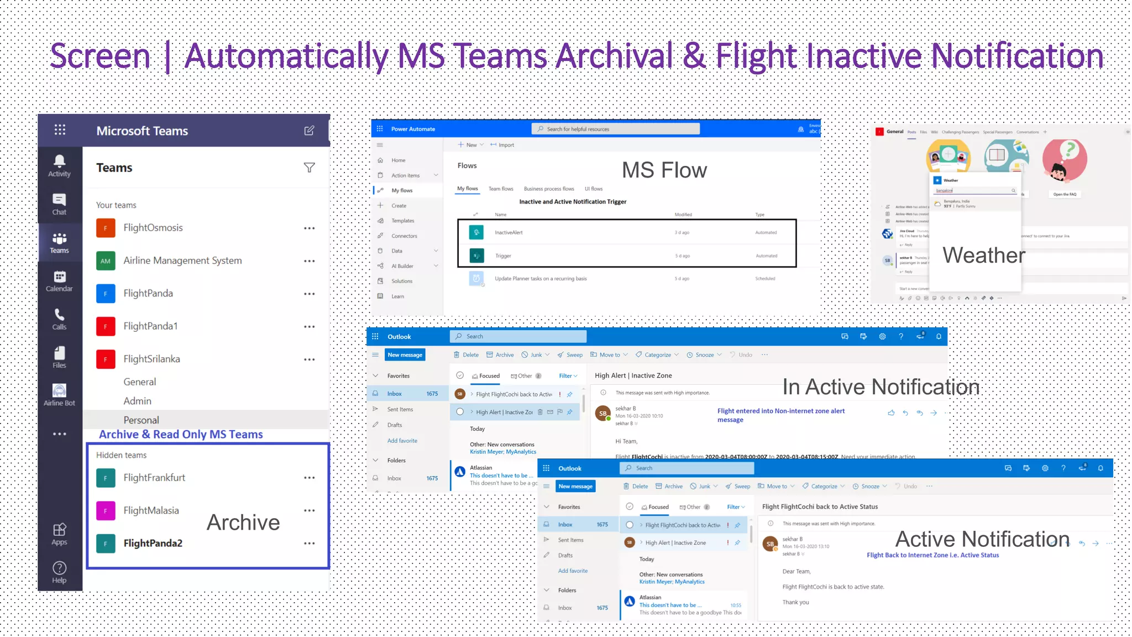
Task: Toggle pin on High Alert row in front Outlook
Action: coord(737,543)
